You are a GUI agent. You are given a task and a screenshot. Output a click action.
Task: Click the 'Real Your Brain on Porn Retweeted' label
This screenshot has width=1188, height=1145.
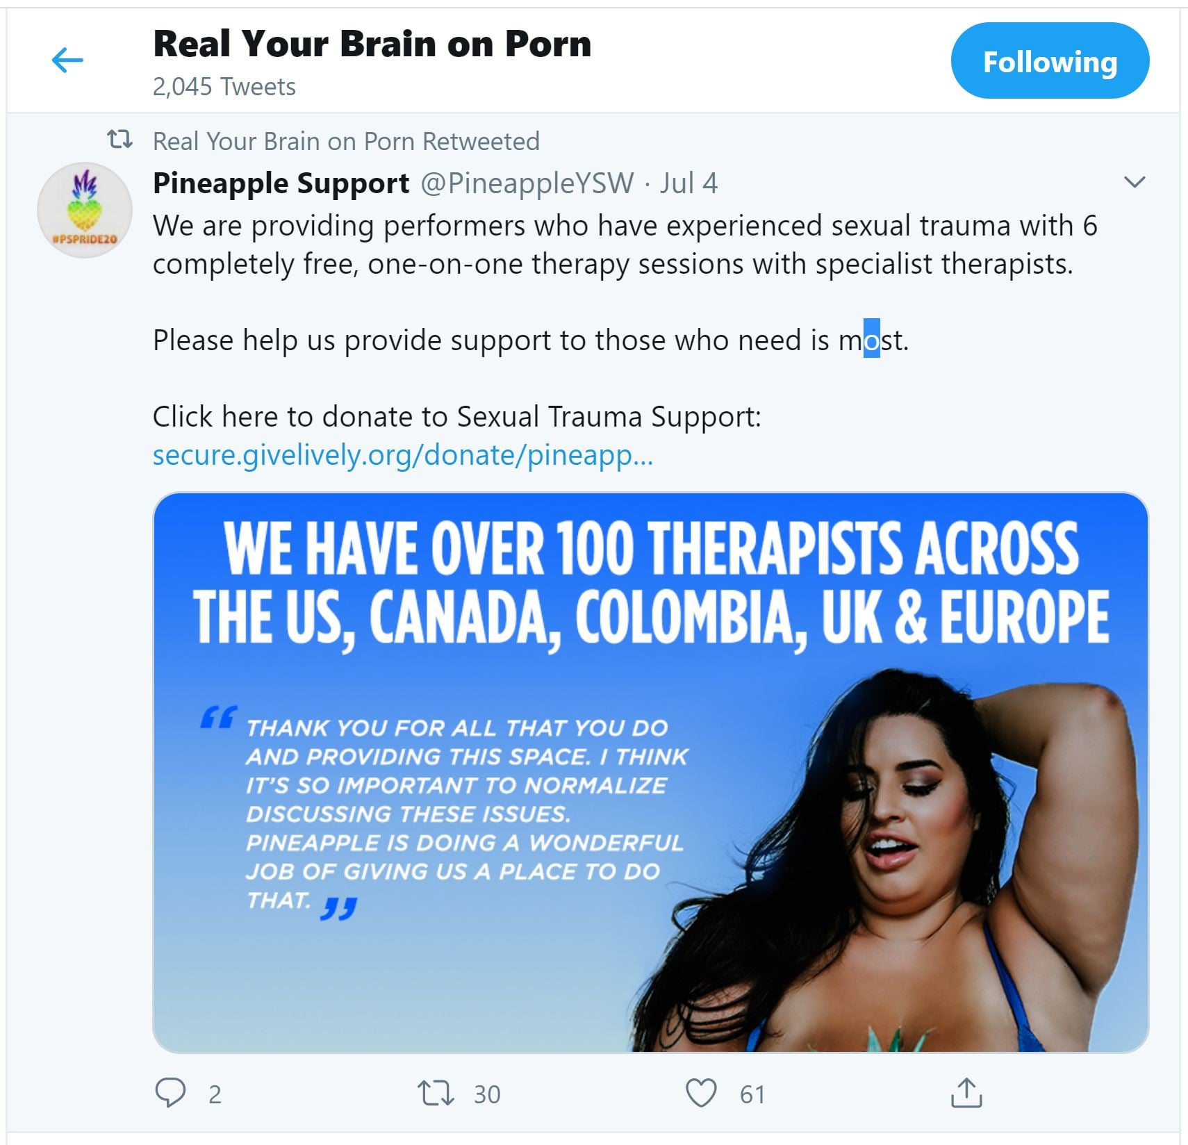346,141
